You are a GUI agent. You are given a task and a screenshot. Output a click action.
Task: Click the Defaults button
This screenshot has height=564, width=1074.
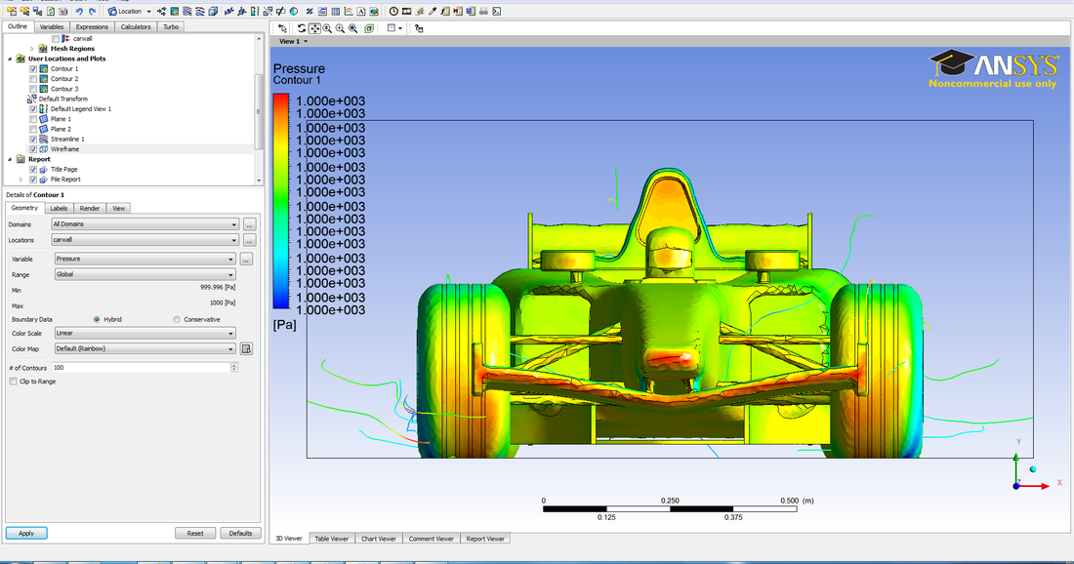[x=240, y=533]
